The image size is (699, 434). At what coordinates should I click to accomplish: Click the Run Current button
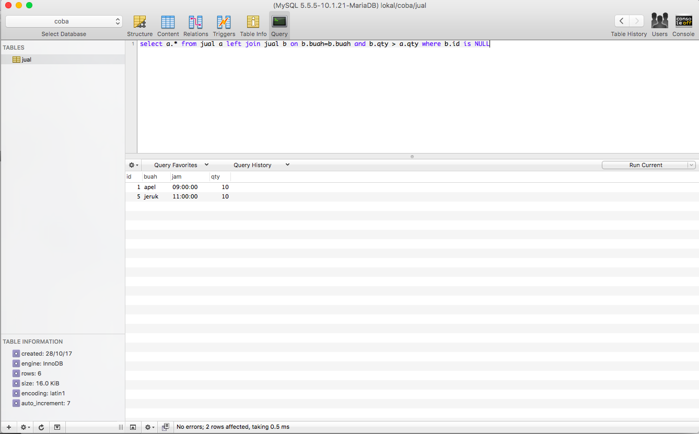pyautogui.click(x=645, y=165)
